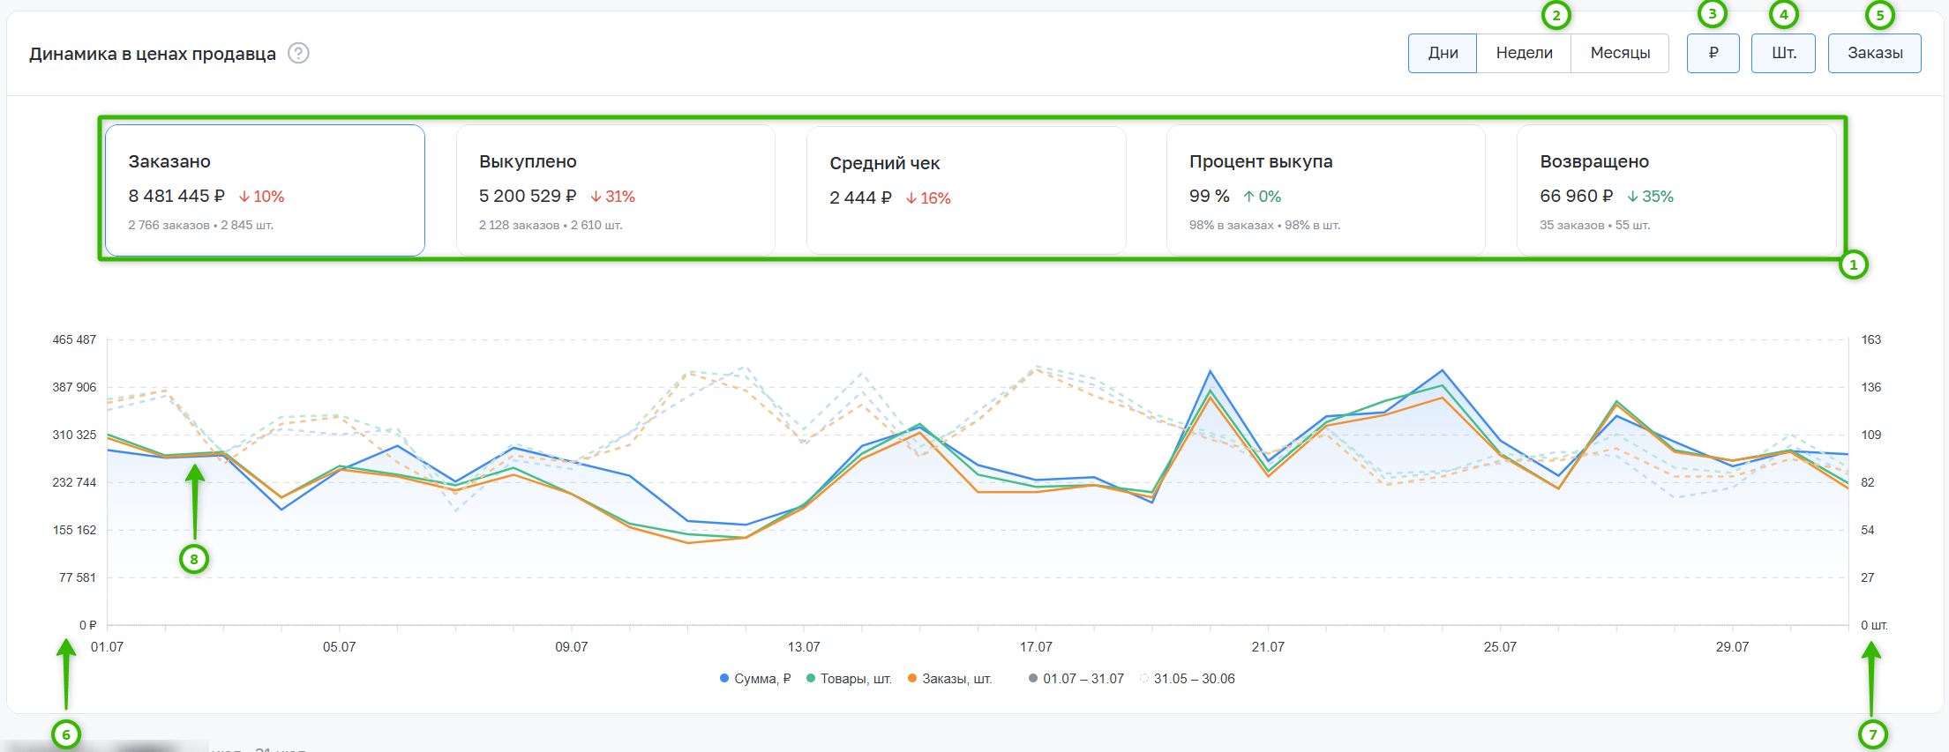This screenshot has height=752, width=1949.
Task: Click the 05.07 date on the x-axis
Action: pyautogui.click(x=339, y=647)
